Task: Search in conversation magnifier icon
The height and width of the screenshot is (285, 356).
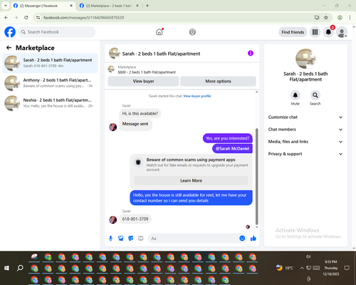Action: 315,95
